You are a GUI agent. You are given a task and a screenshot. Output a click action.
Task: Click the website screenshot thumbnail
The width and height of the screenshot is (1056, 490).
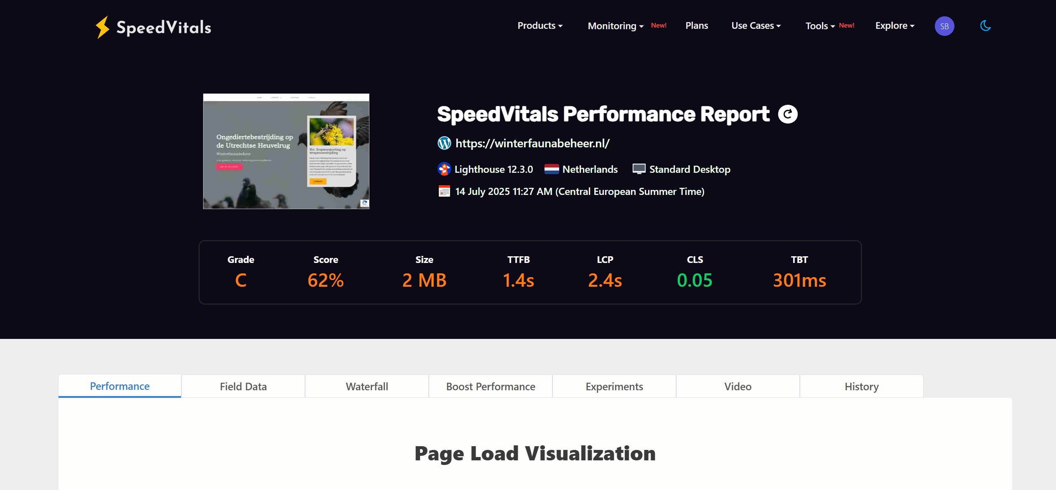286,151
